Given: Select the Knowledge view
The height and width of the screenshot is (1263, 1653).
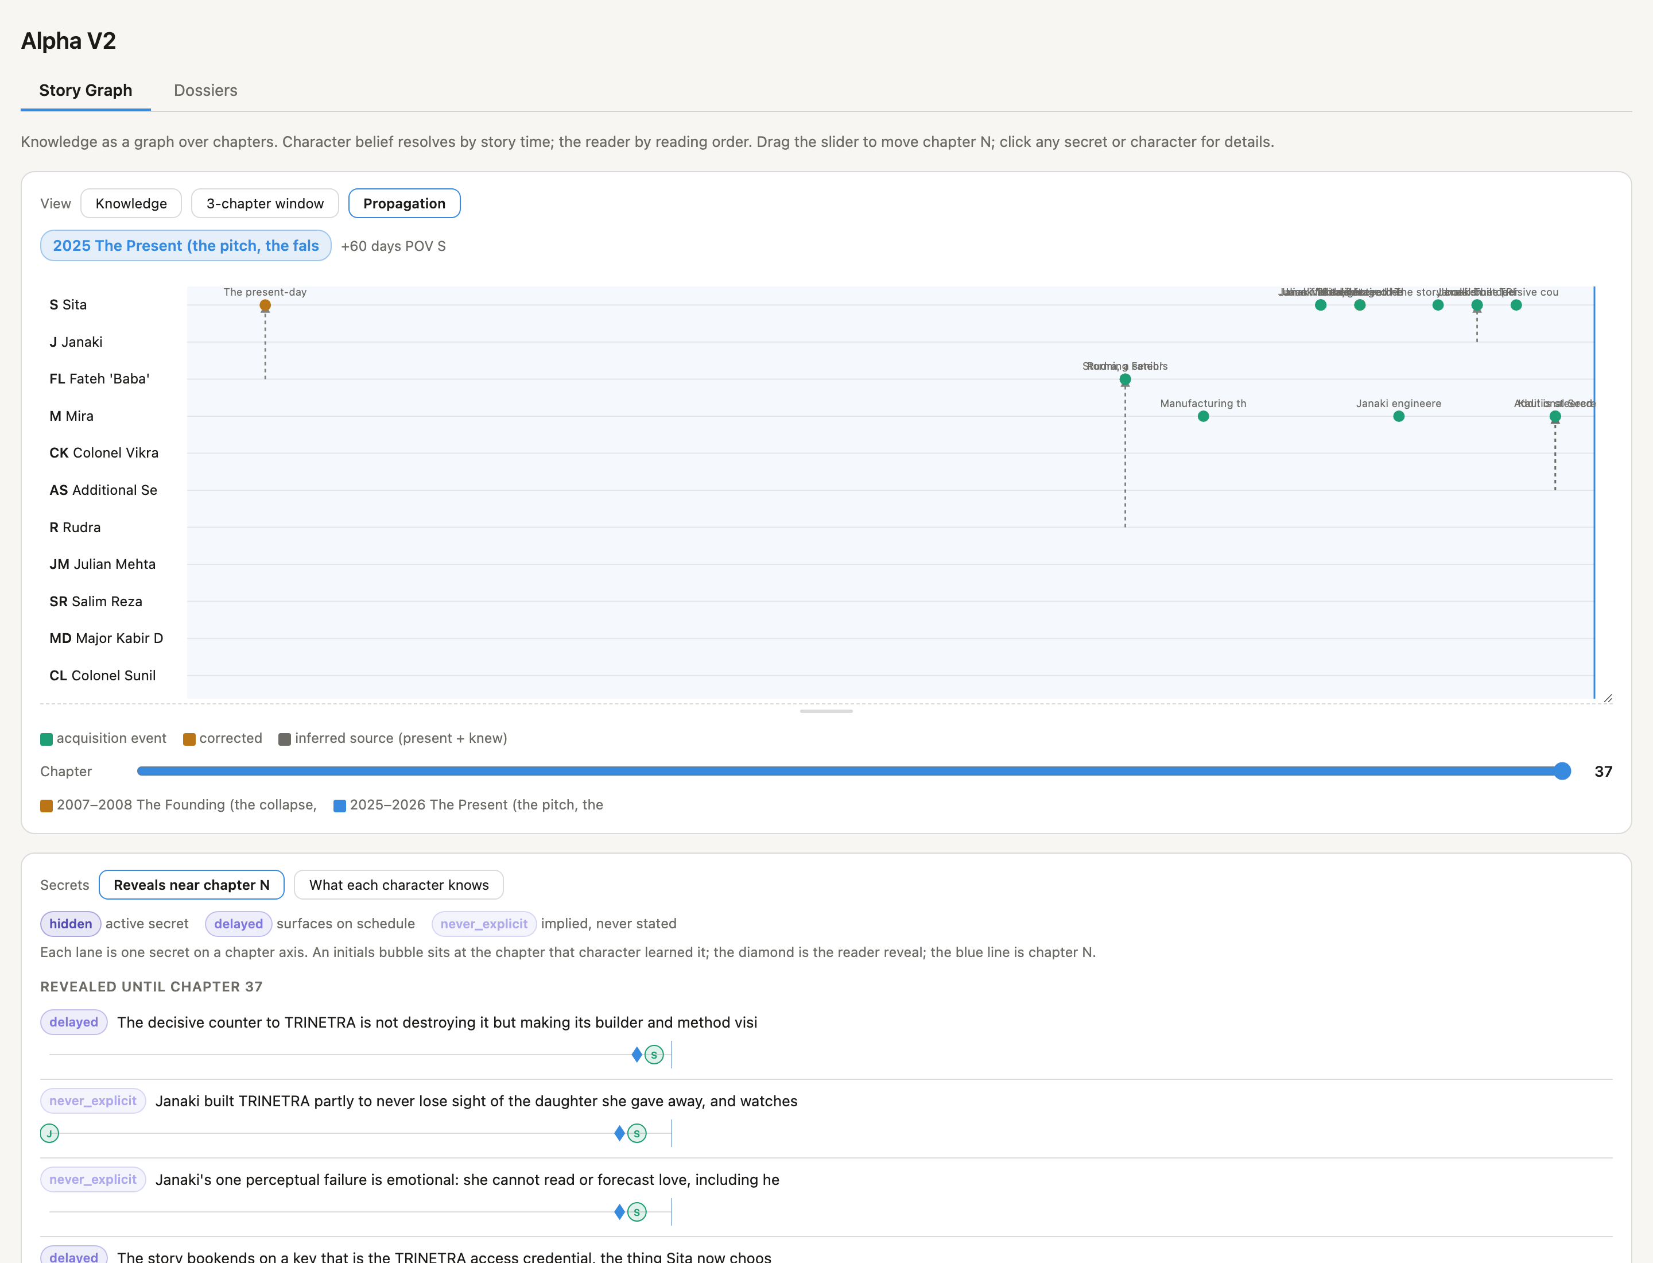Looking at the screenshot, I should pos(131,203).
